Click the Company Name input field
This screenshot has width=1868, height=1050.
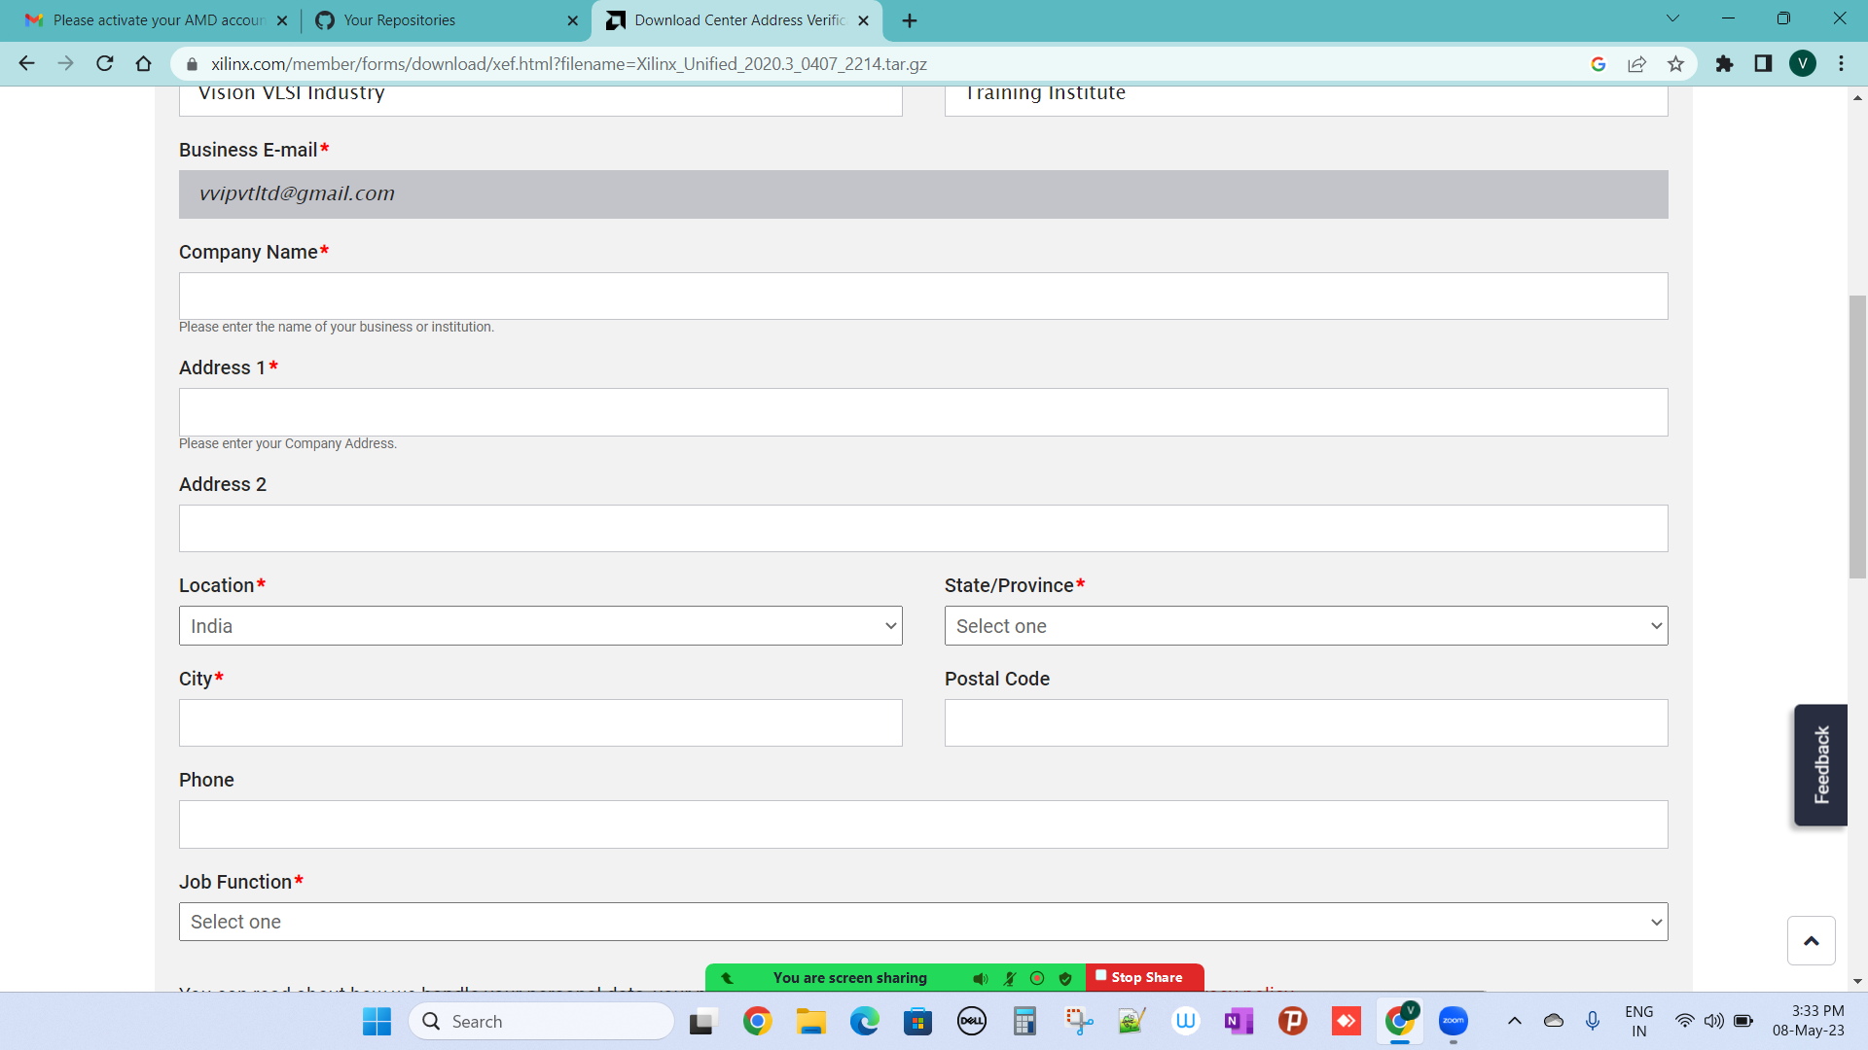(x=922, y=297)
